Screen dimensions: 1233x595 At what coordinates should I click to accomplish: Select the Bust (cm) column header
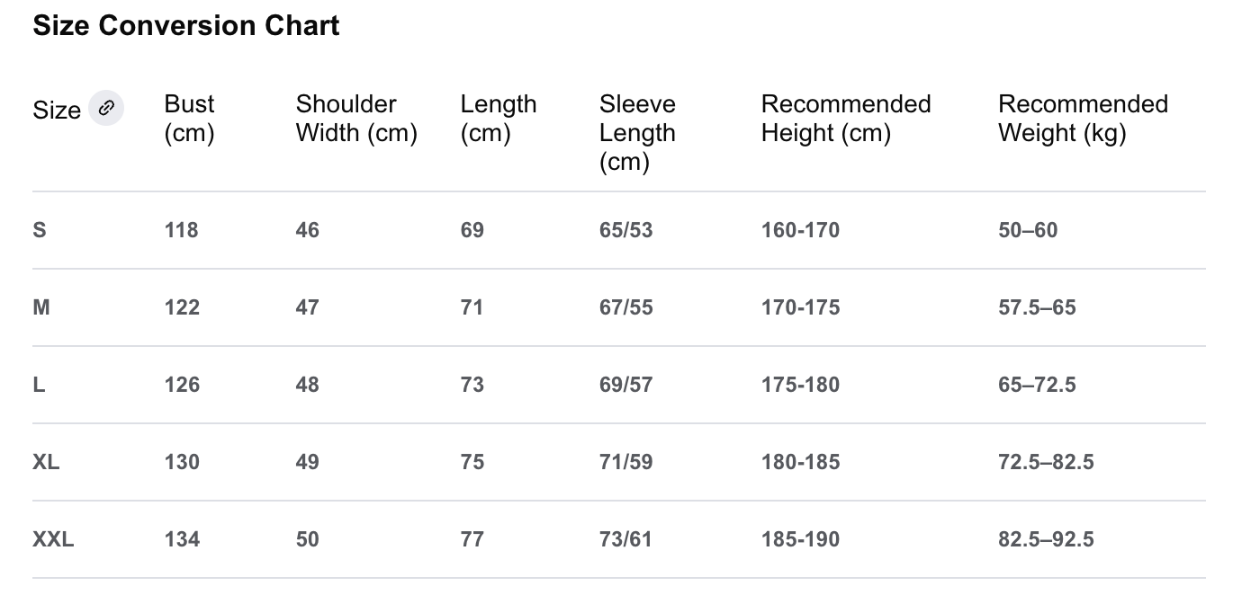pyautogui.click(x=189, y=119)
